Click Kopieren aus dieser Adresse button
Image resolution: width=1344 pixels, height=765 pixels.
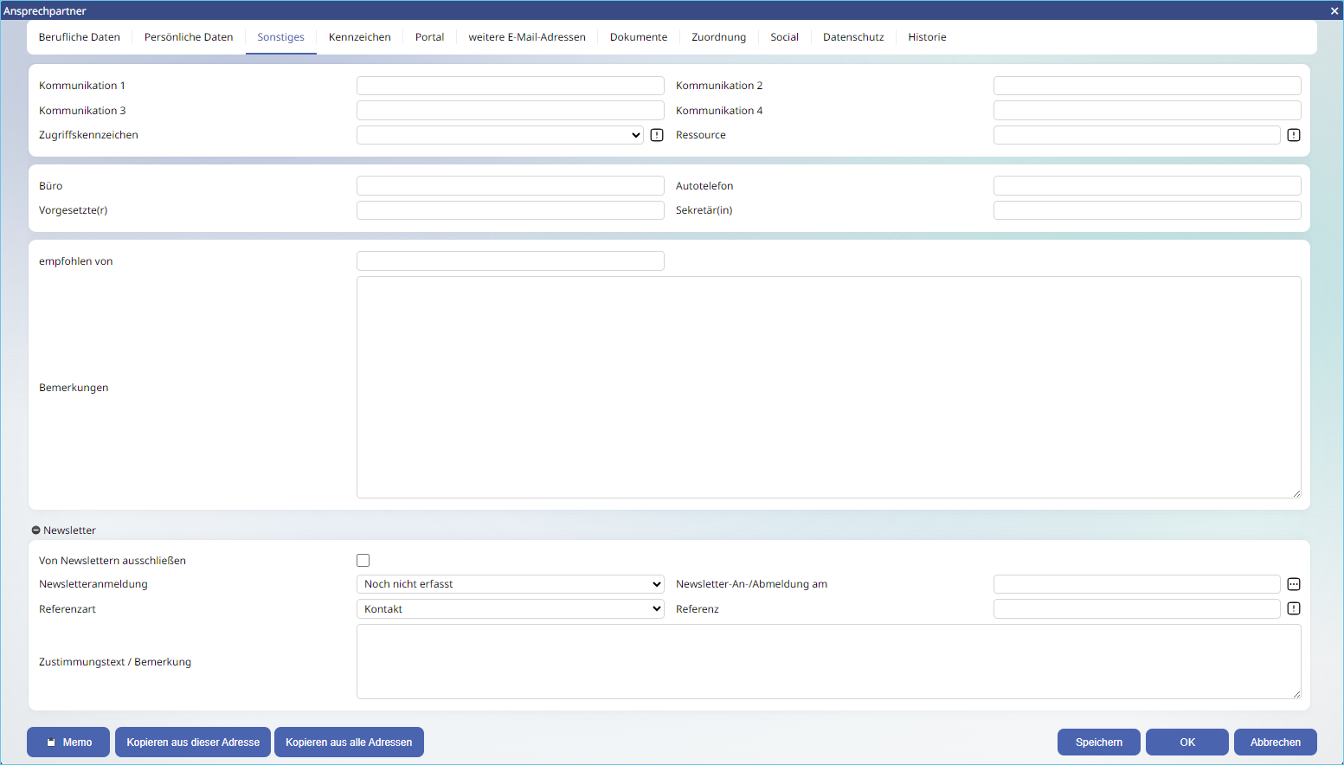[x=193, y=742]
